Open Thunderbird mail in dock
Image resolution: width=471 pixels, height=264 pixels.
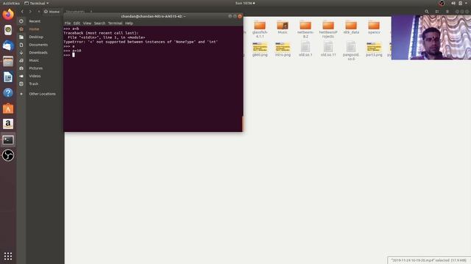click(8, 45)
